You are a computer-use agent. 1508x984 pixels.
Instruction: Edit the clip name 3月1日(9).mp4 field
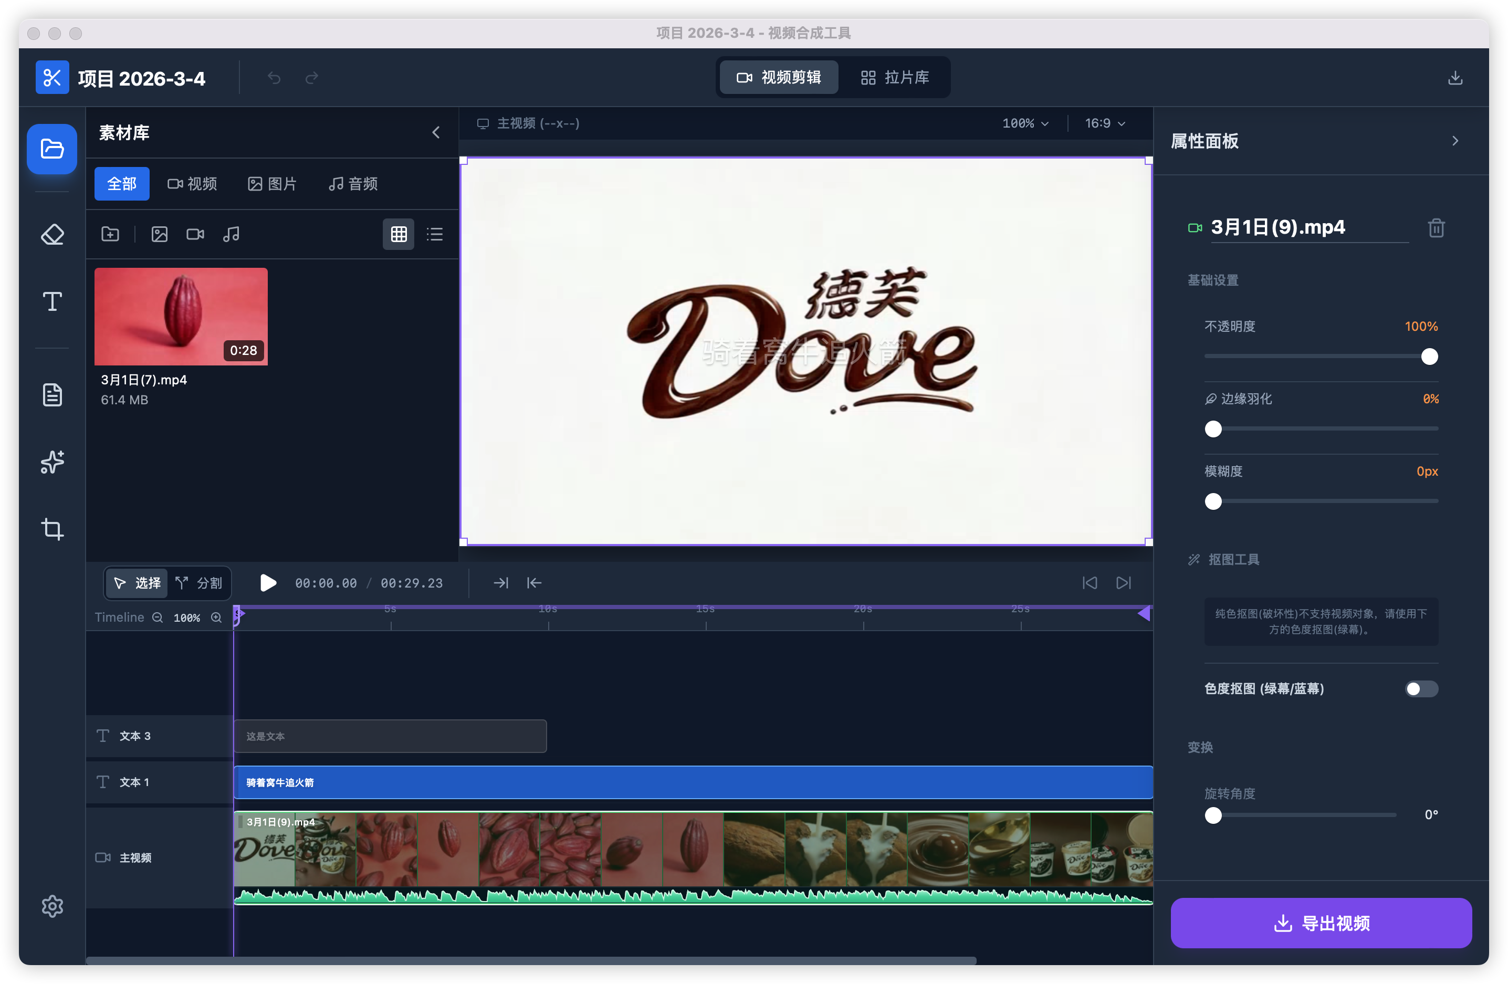(x=1308, y=227)
